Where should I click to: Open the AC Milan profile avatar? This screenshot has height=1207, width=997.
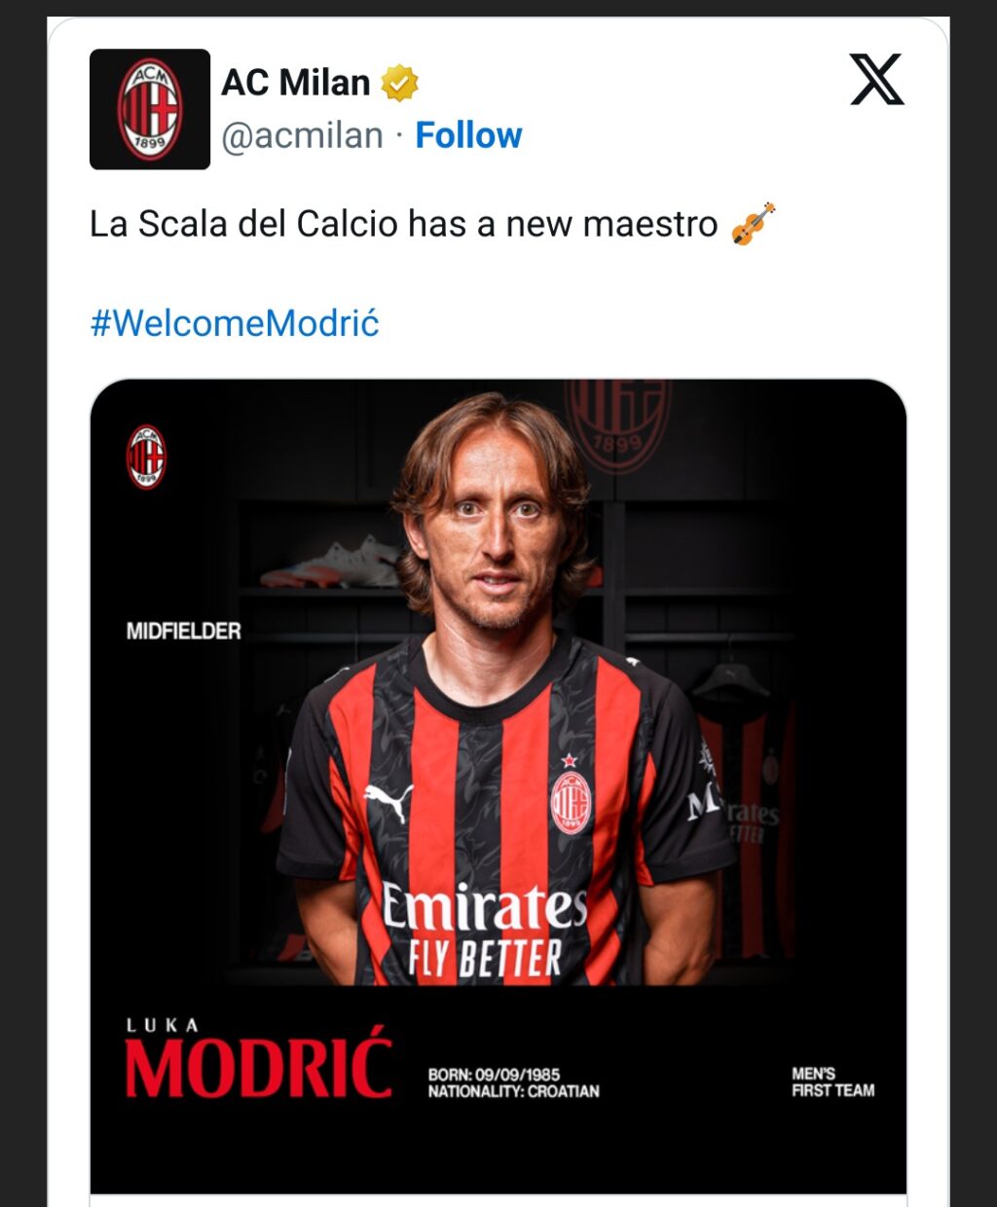pos(150,109)
